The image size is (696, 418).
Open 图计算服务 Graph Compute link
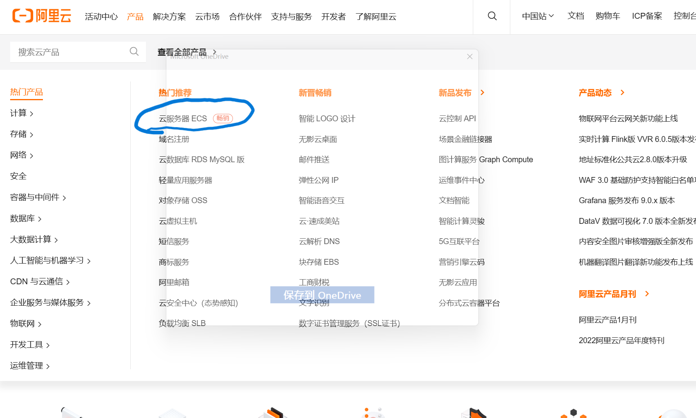point(486,159)
